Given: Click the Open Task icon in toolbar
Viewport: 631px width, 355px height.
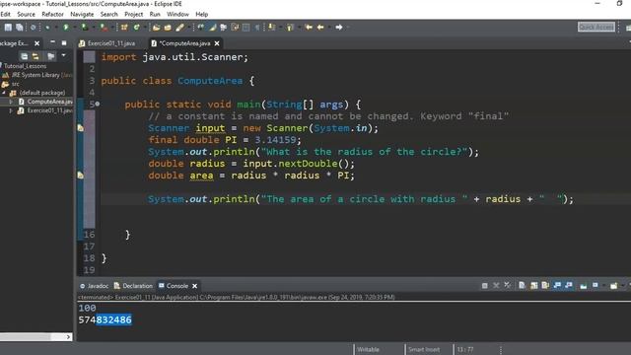Looking at the screenshot, I should [168, 27].
